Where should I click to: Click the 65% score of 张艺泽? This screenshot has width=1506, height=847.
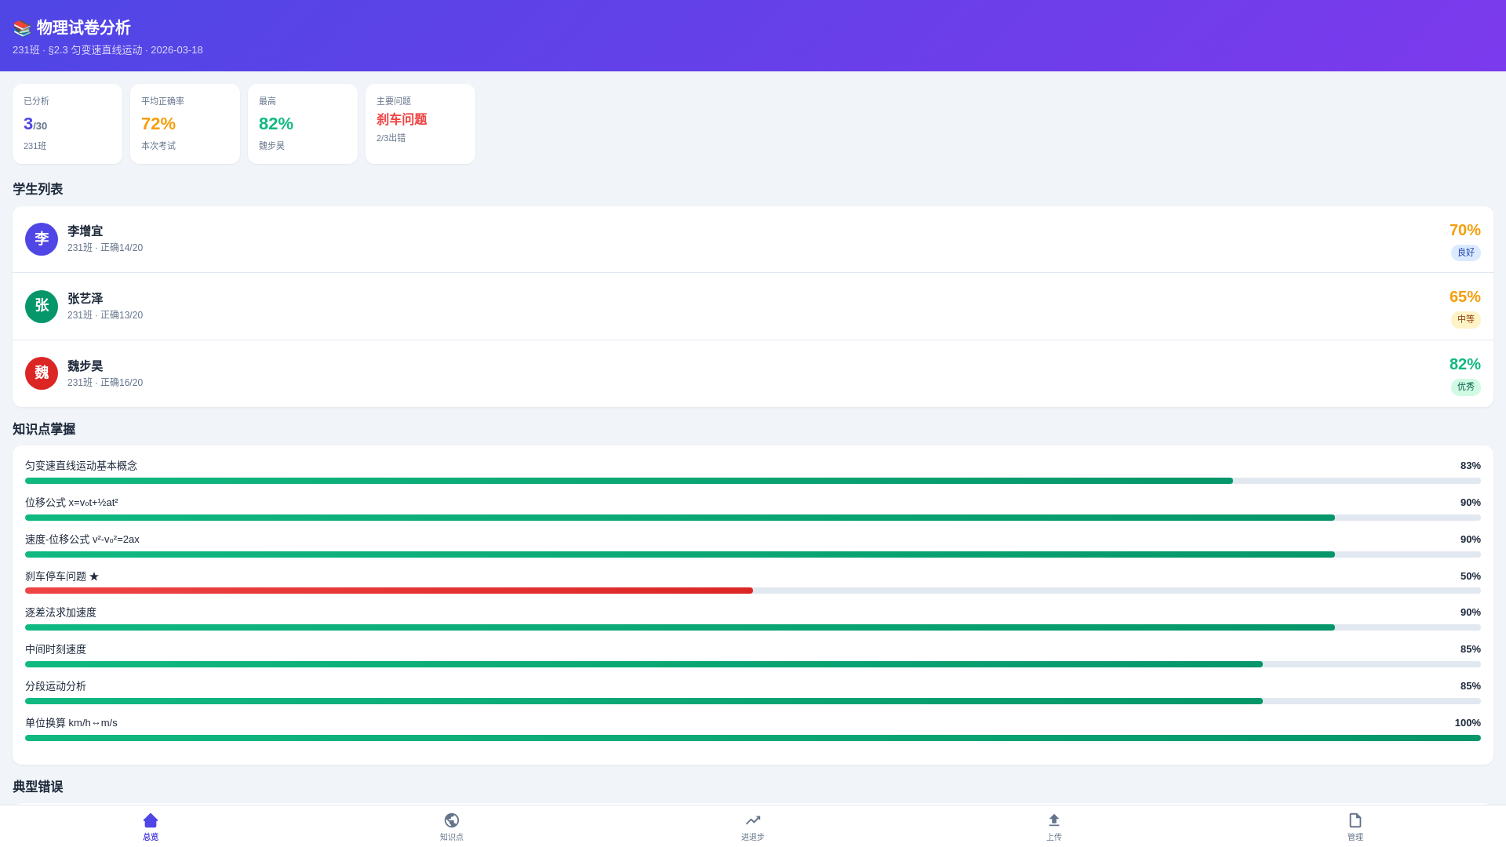tap(1464, 296)
